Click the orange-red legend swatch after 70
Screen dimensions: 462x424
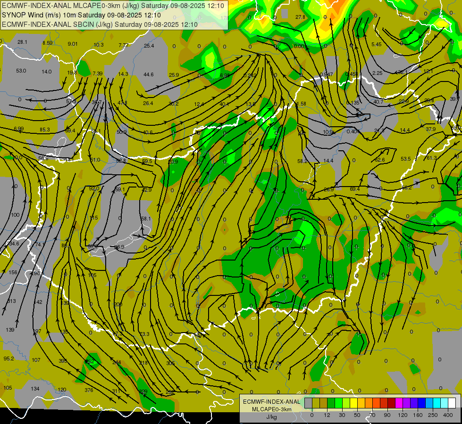click(377, 403)
